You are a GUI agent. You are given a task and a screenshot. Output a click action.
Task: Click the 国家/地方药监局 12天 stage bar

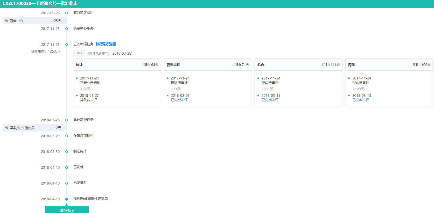coord(34,128)
